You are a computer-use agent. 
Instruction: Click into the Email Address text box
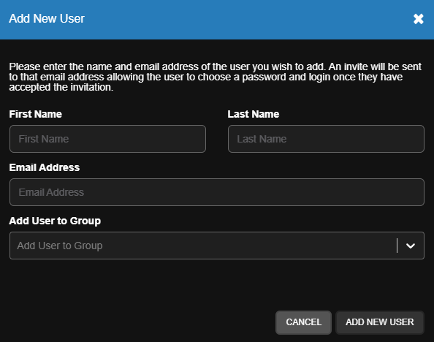pos(217,192)
